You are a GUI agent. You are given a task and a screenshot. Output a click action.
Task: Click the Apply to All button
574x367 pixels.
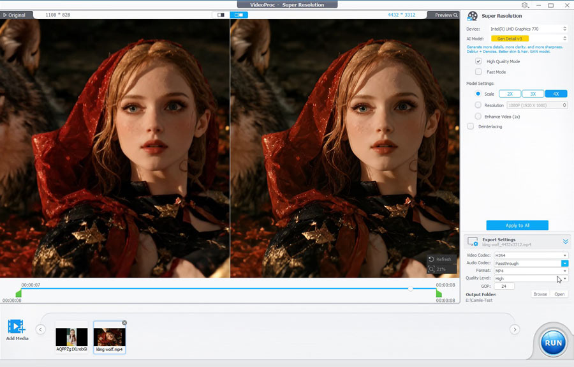click(x=517, y=225)
